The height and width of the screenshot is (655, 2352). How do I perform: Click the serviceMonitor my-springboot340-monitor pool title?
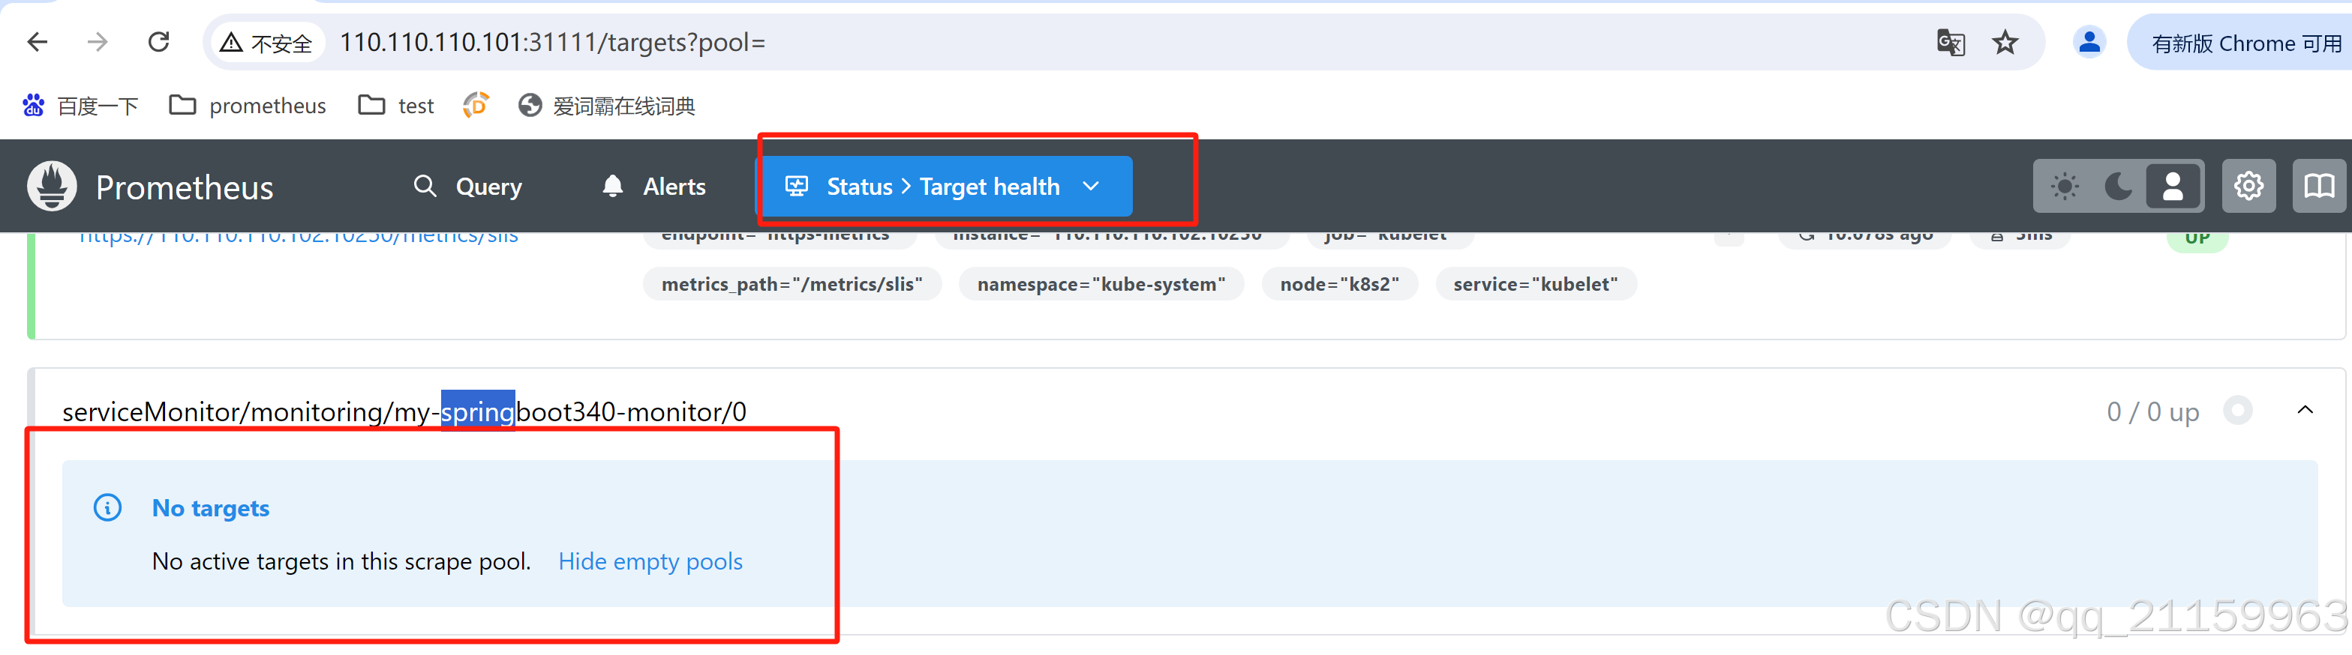(404, 411)
